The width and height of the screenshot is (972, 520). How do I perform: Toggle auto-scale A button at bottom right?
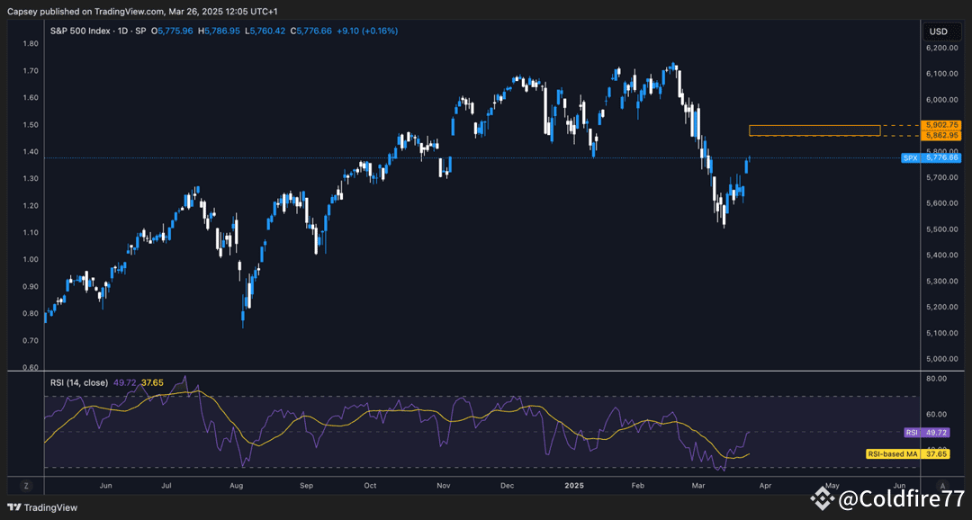coord(941,485)
